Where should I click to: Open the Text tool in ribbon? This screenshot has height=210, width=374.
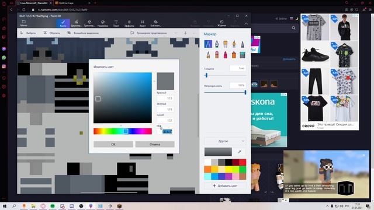pos(116,23)
